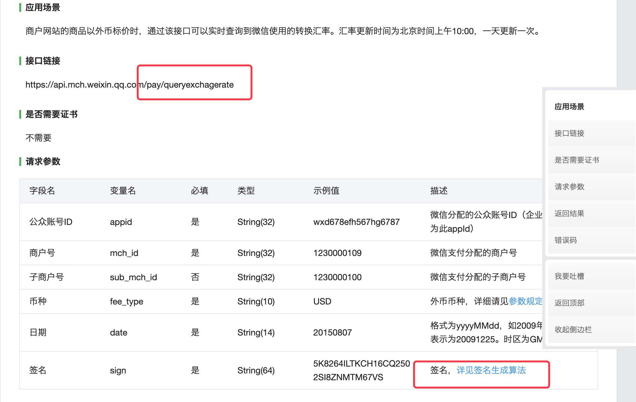Image resolution: width=636 pixels, height=402 pixels.
Task: Select the sign sample value text
Action: (361, 370)
